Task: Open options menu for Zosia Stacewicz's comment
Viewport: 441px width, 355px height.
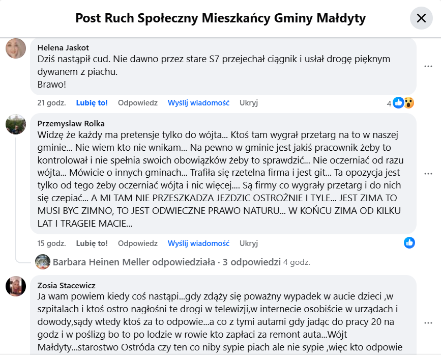Action: click(428, 322)
